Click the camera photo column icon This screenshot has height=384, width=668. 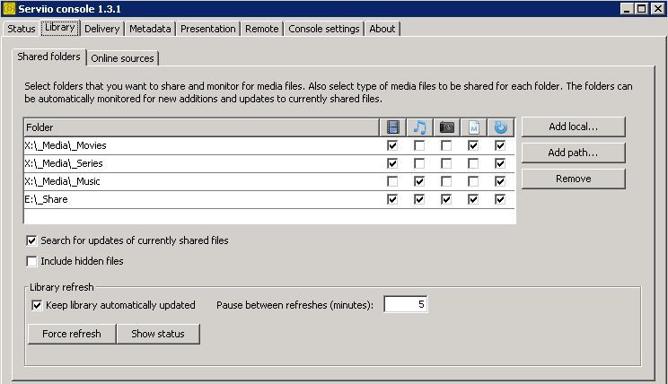tap(446, 127)
